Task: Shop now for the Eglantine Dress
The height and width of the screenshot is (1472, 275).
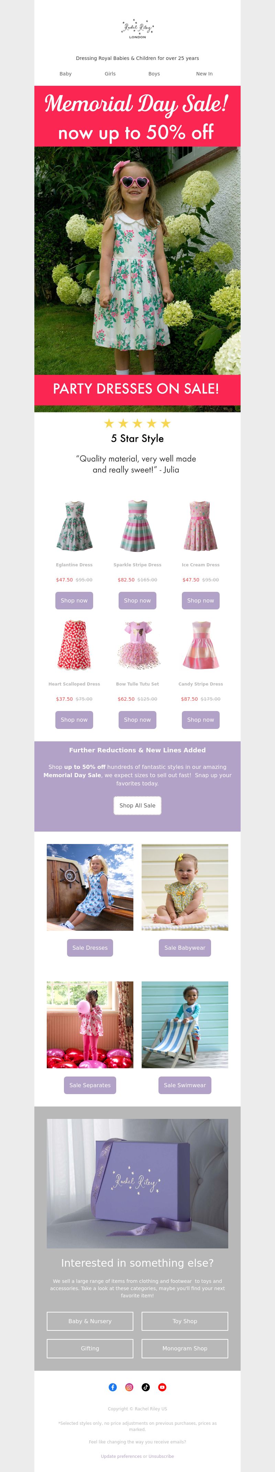Action: click(74, 600)
